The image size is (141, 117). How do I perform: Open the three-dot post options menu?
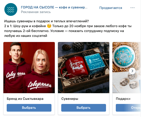pyautogui.click(x=133, y=8)
